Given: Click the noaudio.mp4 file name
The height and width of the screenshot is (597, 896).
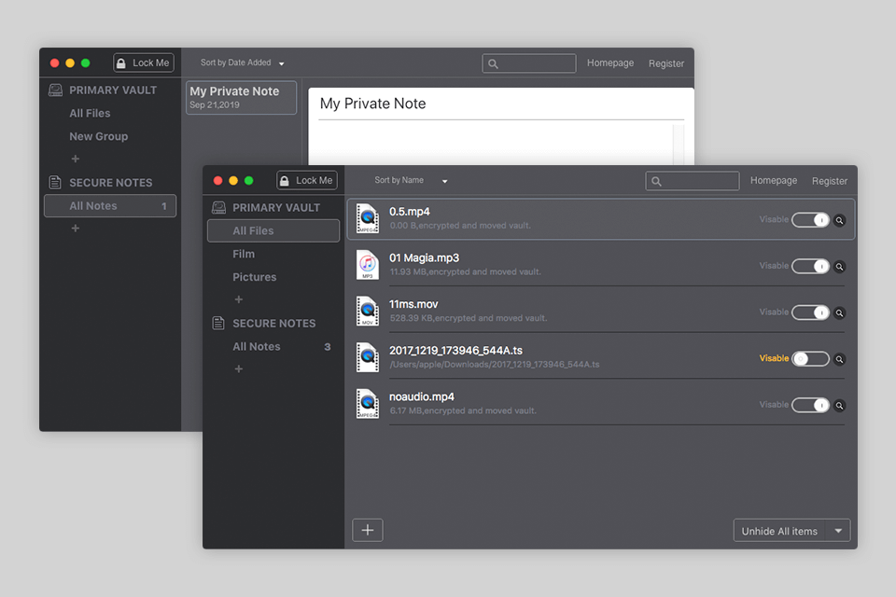Looking at the screenshot, I should (x=421, y=396).
